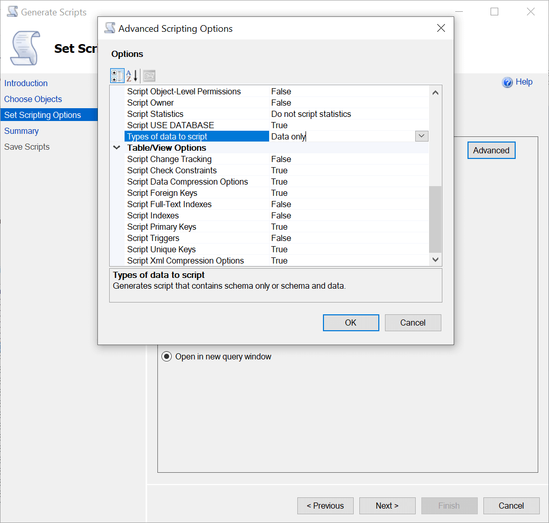Click the Property Pages icon in the options toolbar
Image resolution: width=549 pixels, height=523 pixels.
pyautogui.click(x=149, y=75)
